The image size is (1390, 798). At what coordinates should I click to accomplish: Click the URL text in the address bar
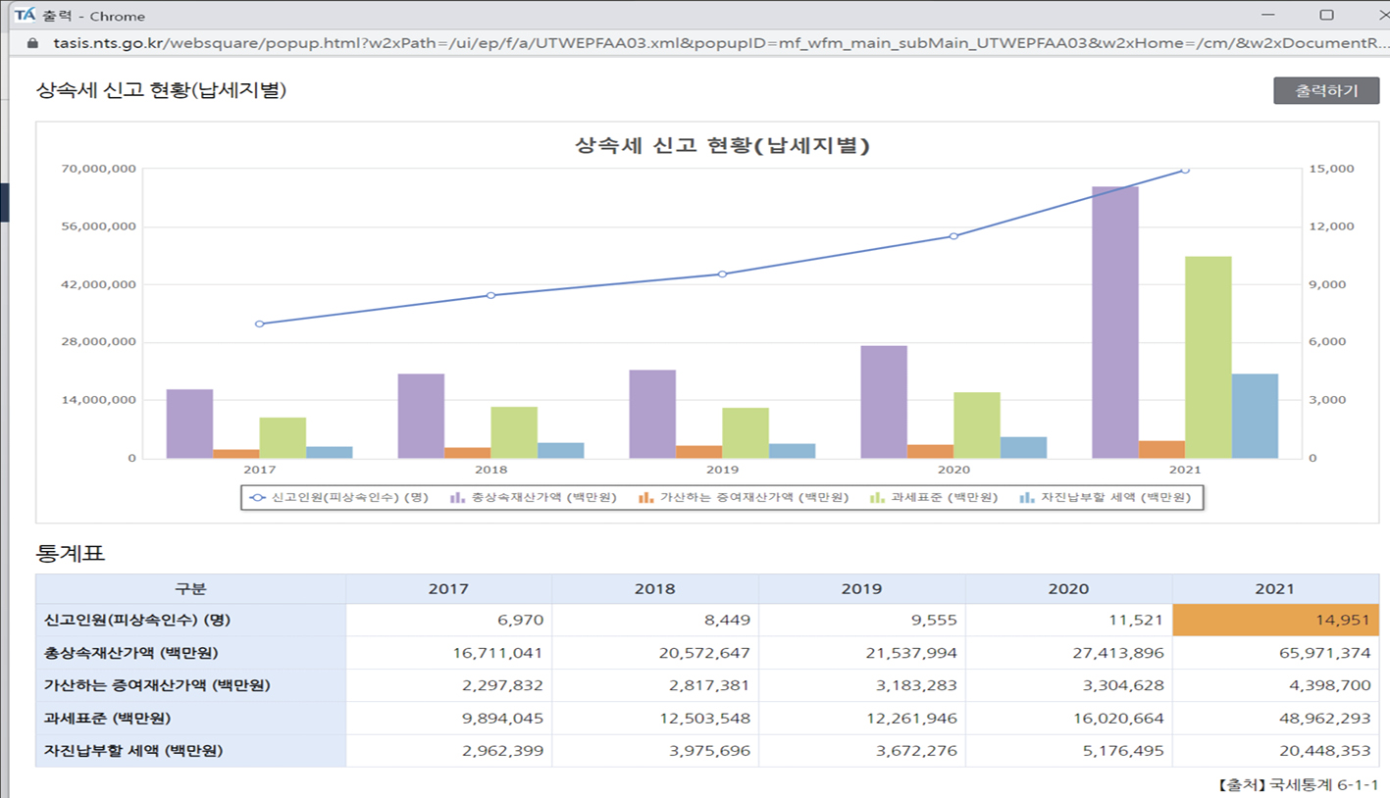pyautogui.click(x=687, y=43)
